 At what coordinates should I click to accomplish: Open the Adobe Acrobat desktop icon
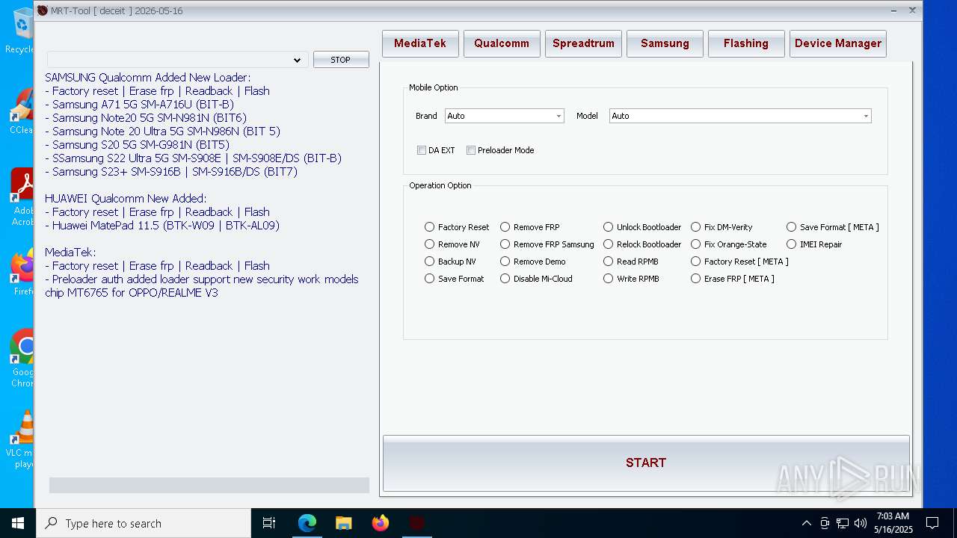pyautogui.click(x=22, y=196)
